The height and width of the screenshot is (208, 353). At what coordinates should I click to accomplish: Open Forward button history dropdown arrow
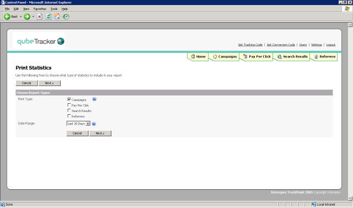point(33,17)
